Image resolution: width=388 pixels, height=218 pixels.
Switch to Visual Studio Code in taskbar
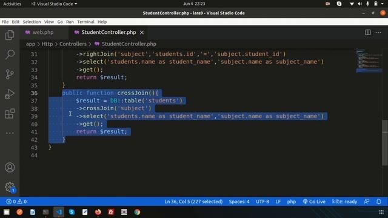click(59, 212)
